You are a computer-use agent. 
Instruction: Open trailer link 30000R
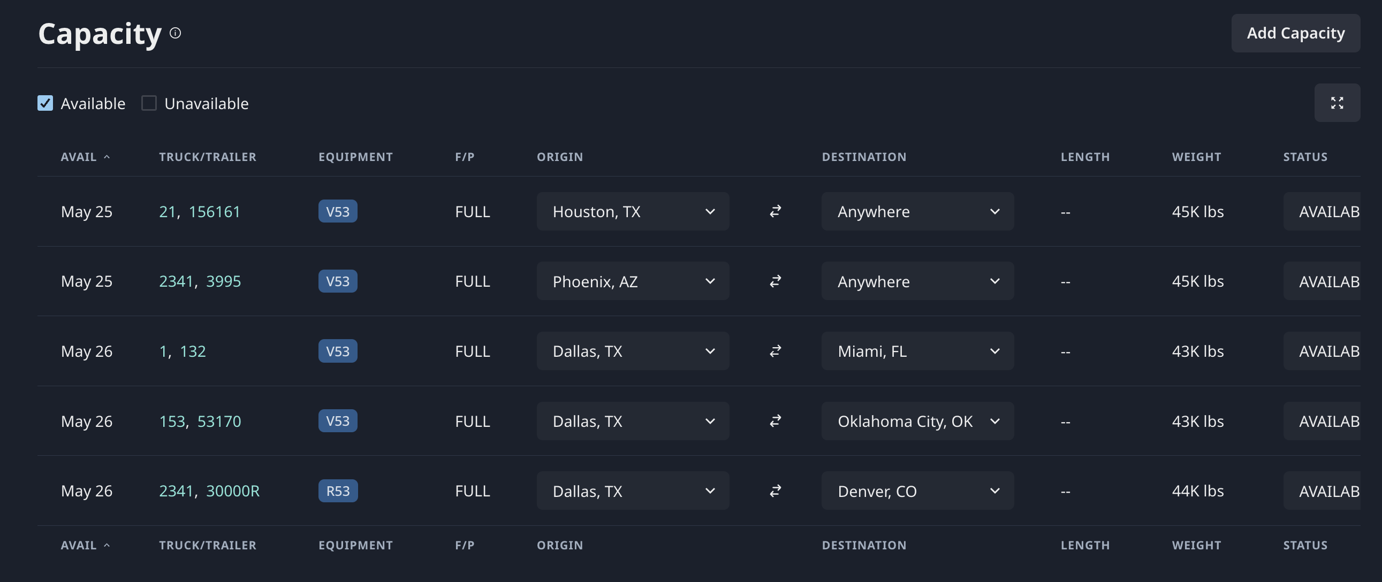click(233, 491)
